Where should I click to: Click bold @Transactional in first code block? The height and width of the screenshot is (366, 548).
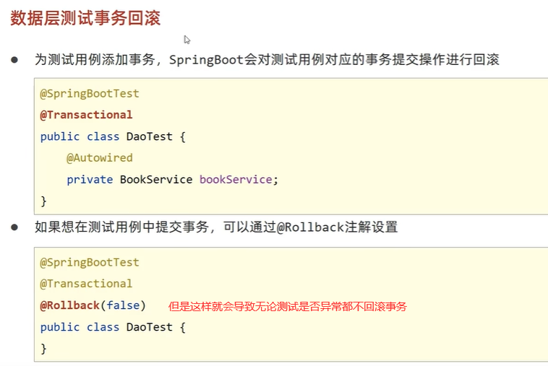[86, 115]
